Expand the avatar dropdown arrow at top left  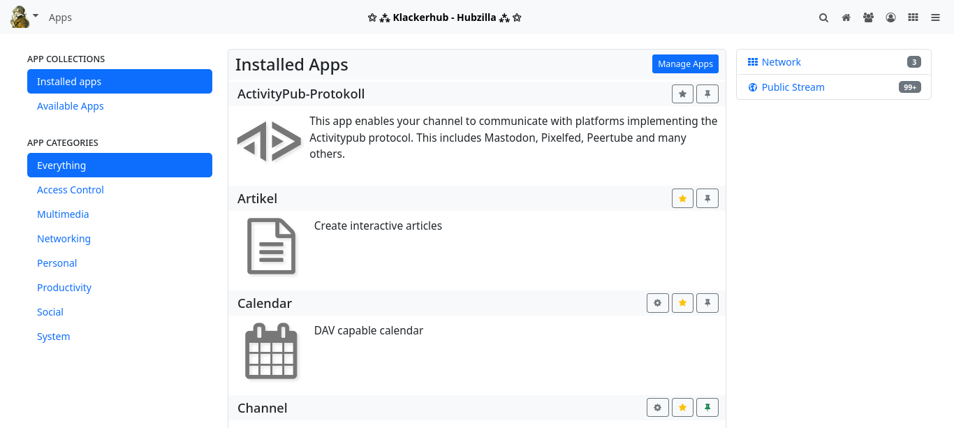click(36, 15)
